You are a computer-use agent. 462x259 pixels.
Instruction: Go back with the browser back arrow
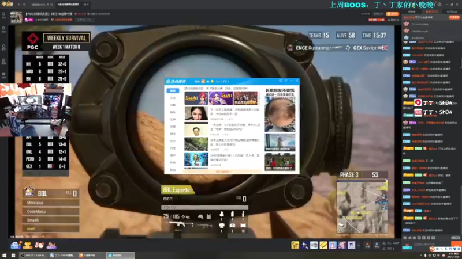[x=19, y=5]
